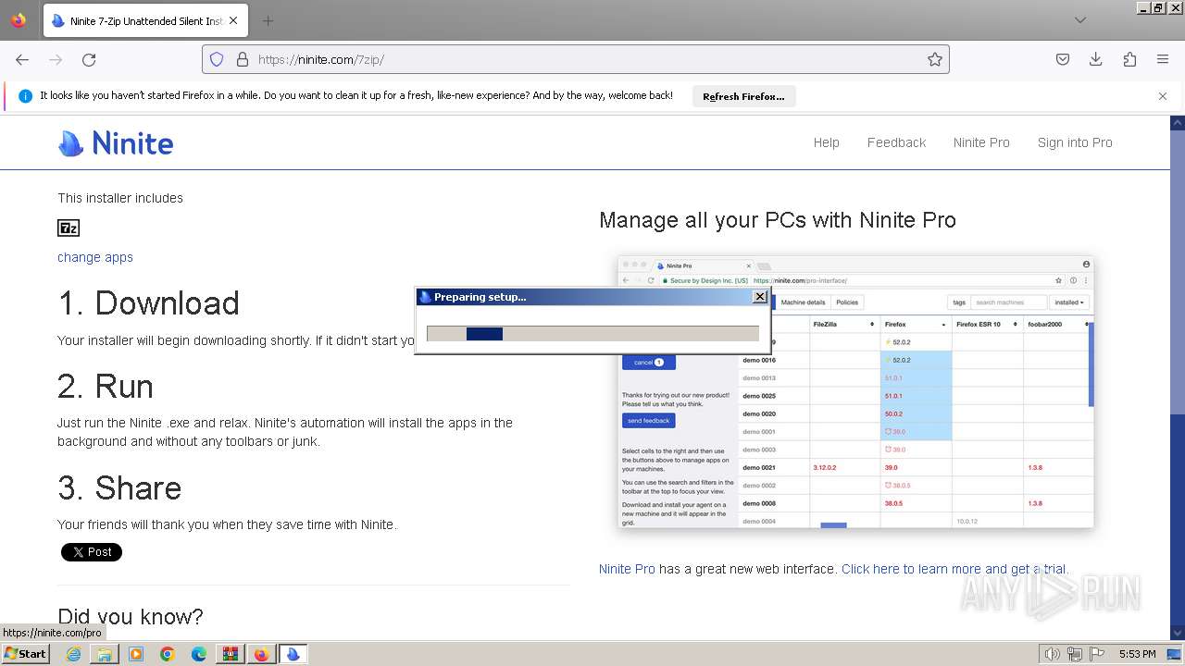Image resolution: width=1185 pixels, height=666 pixels.
Task: Open the volume speaker tray icon
Action: 1053,654
